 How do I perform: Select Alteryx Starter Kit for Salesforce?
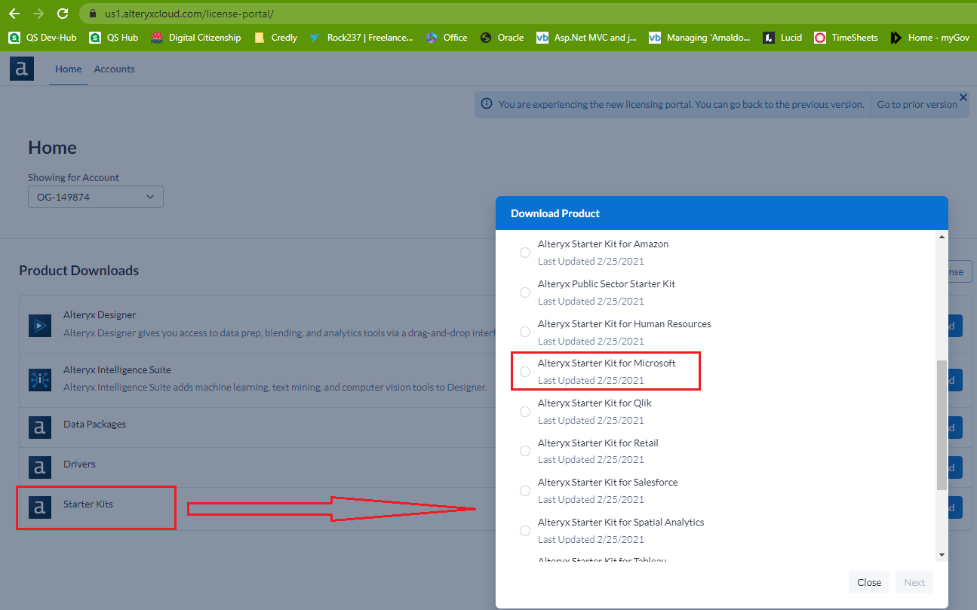click(x=525, y=491)
